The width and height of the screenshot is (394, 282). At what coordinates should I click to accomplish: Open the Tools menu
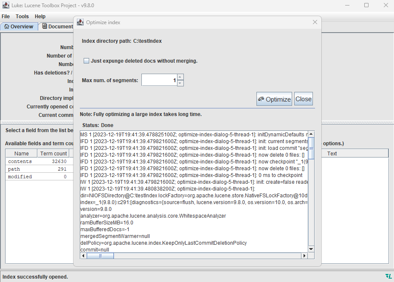tap(22, 17)
